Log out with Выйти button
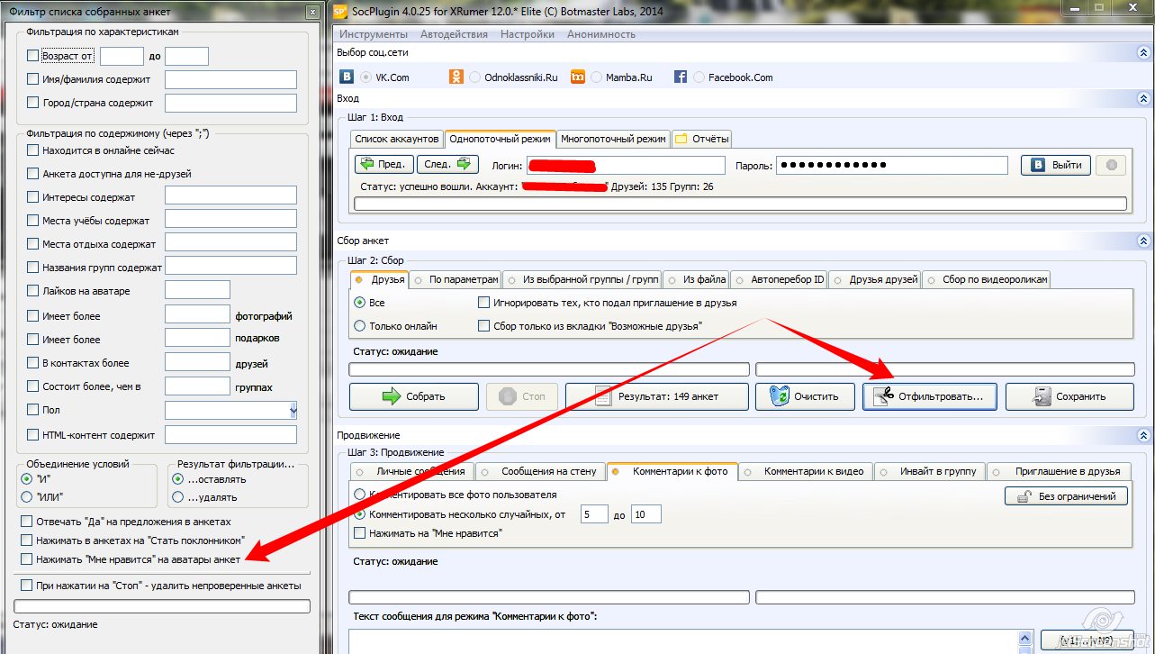Image resolution: width=1155 pixels, height=654 pixels. point(1056,165)
